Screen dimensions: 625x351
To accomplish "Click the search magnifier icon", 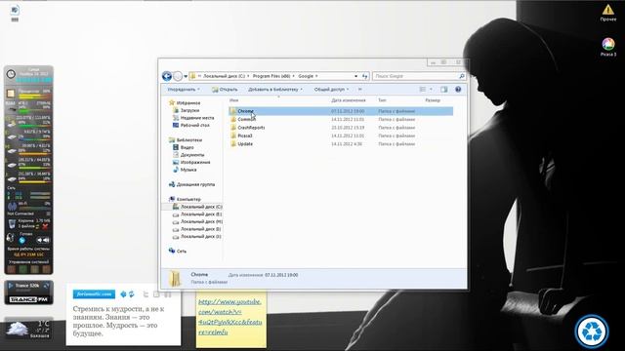I will point(462,76).
